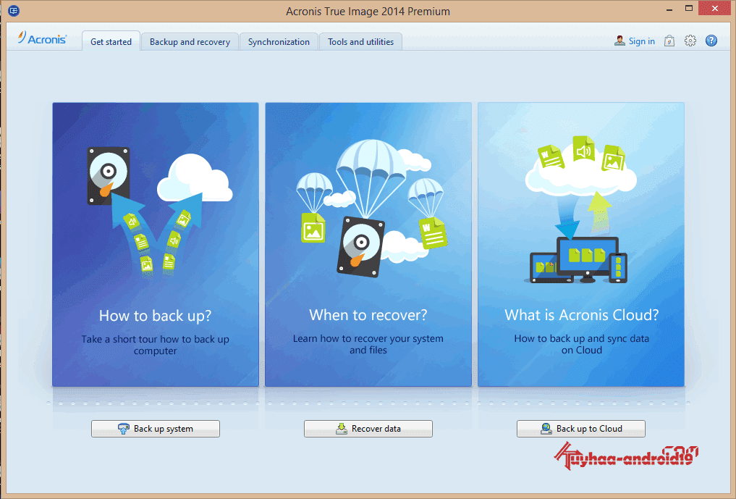Click Back up to Cloud button
The height and width of the screenshot is (499, 736).
(581, 429)
